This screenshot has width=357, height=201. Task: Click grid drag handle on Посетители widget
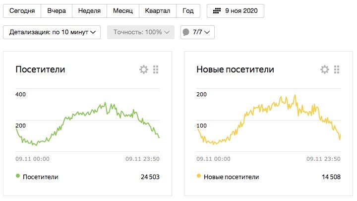156,70
